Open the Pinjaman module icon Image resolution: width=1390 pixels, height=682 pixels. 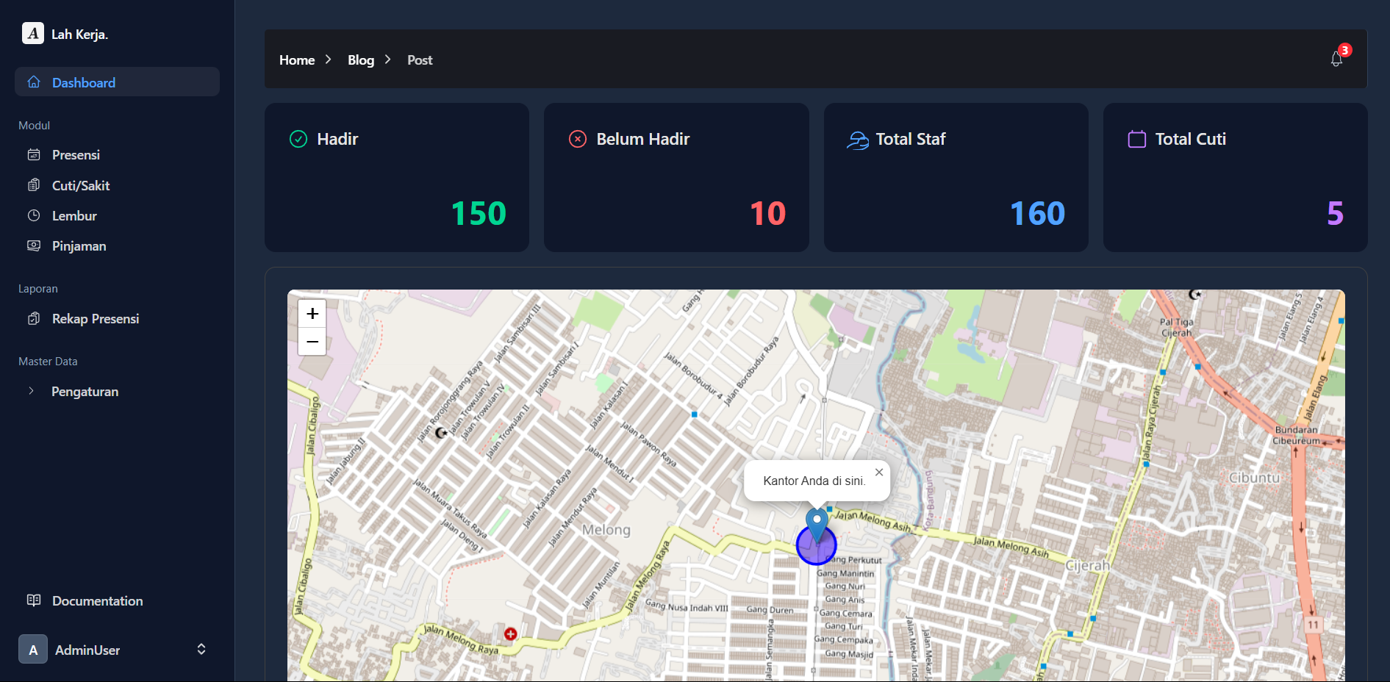34,245
